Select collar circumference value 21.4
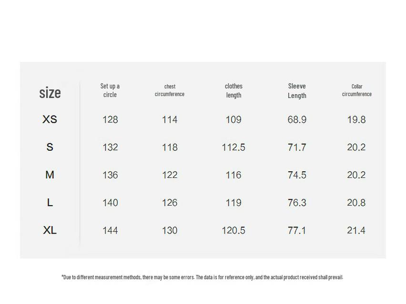The width and height of the screenshot is (406, 304). click(356, 231)
